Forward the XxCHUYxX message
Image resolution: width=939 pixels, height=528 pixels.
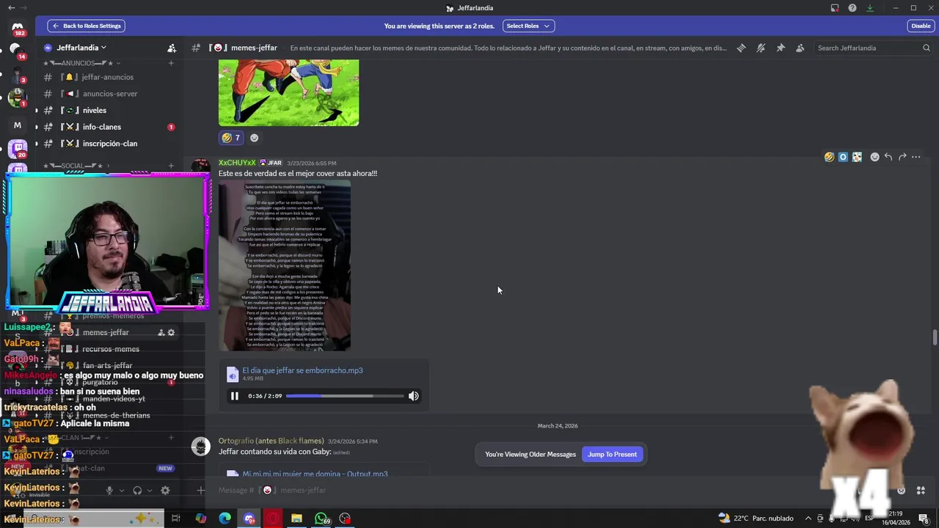coord(902,157)
